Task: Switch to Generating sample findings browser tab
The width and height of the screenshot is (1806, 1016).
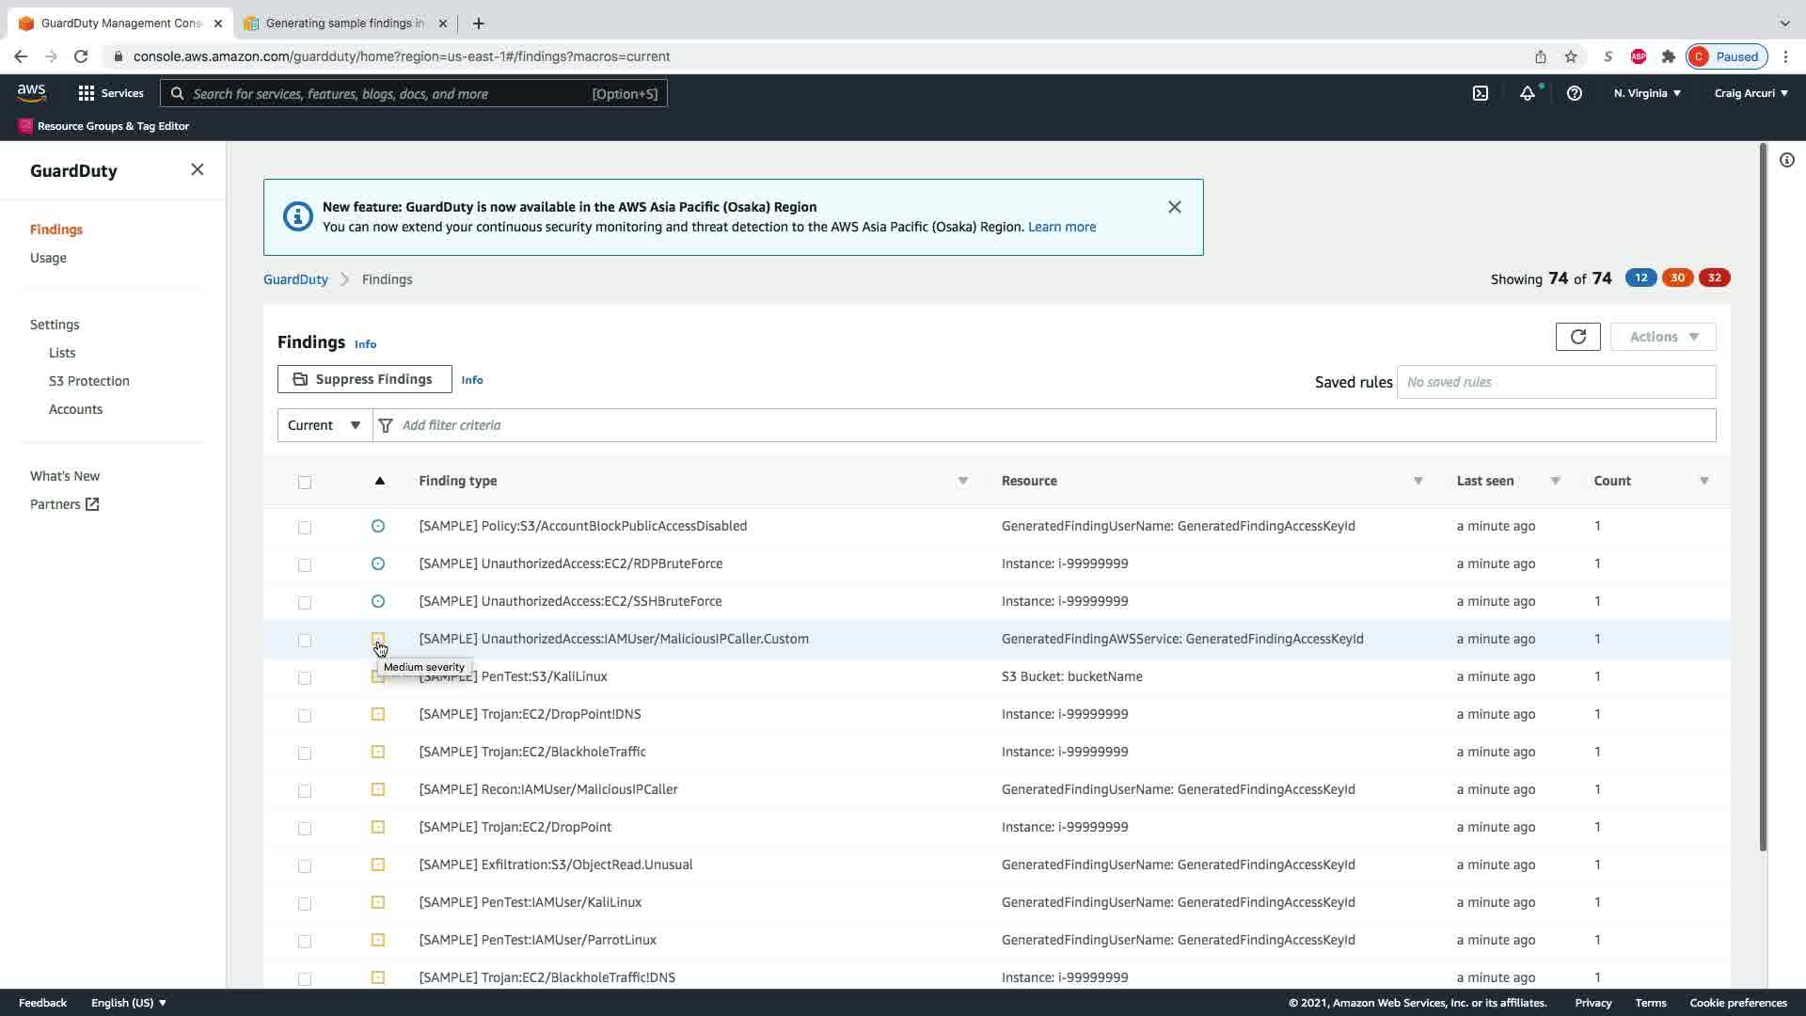Action: tap(343, 23)
